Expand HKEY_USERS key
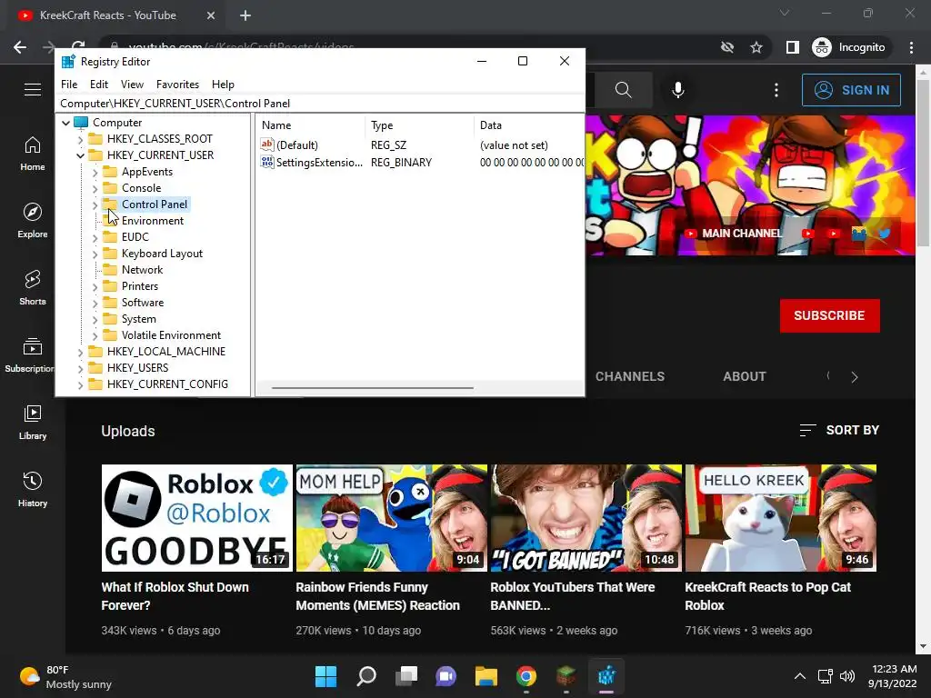 80,369
